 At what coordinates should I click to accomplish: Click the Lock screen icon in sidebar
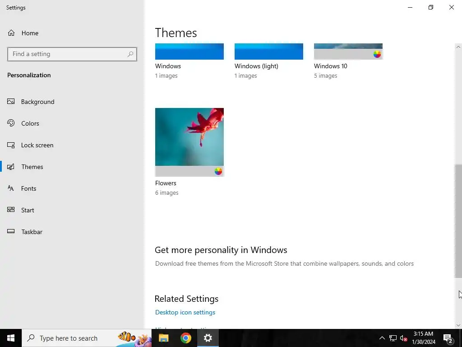(x=11, y=145)
